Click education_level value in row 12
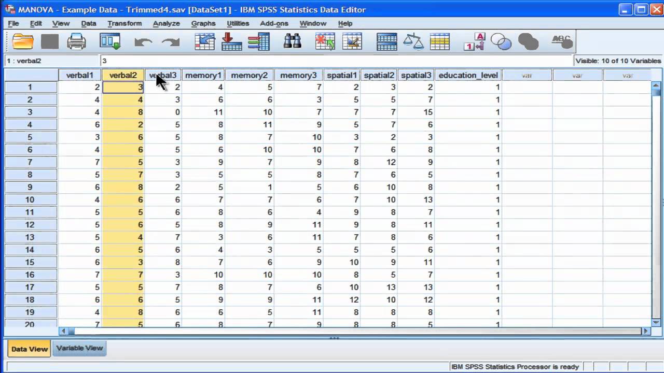Viewport: 664px width, 373px height. coord(468,225)
